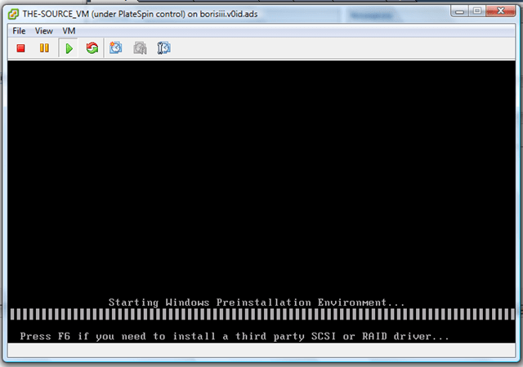Reset the virtual machine via toolbar icon

pyautogui.click(x=92, y=49)
